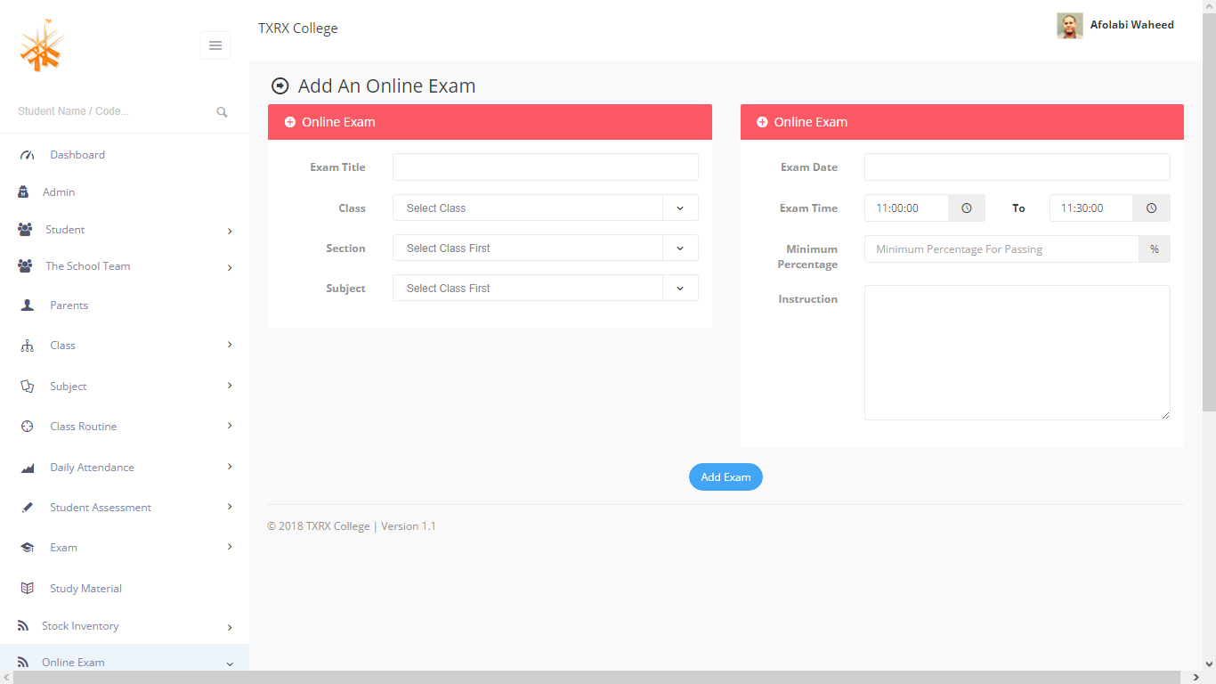Open the Study Material book icon
The width and height of the screenshot is (1216, 684).
pyautogui.click(x=26, y=588)
